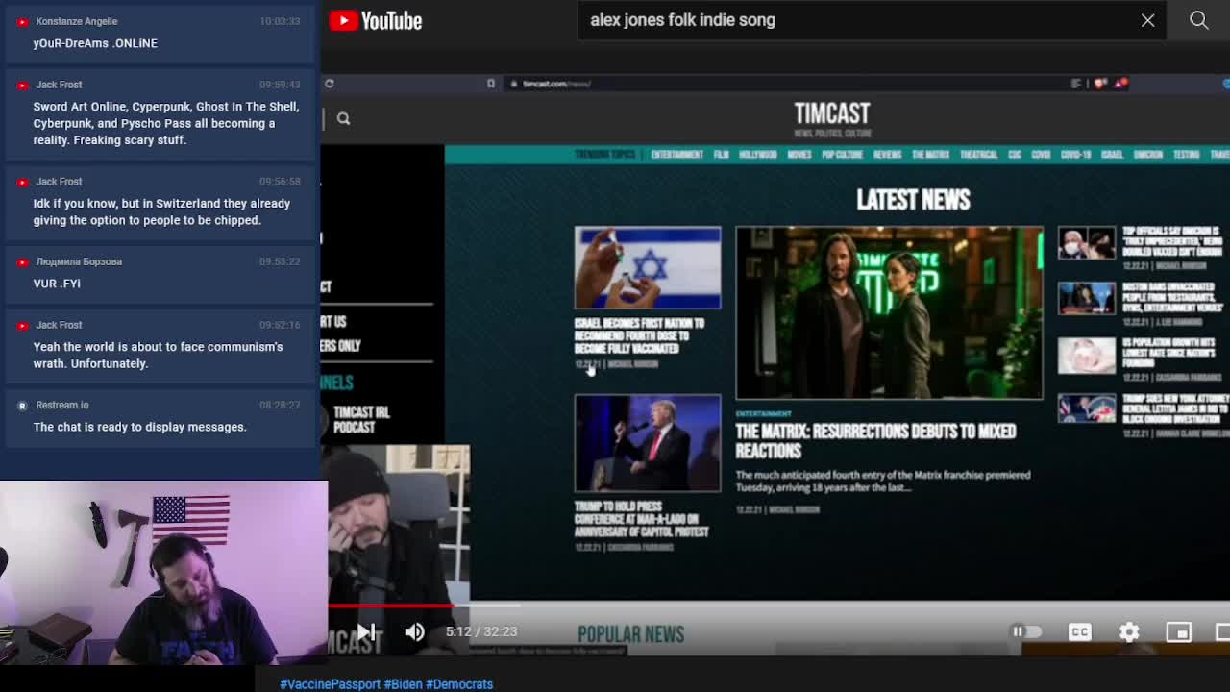1230x692 pixels.
Task: Click the Brave rewards triangle icon
Action: (x=1121, y=84)
